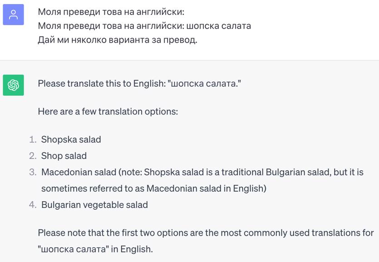Viewport: 379px width, 262px height.
Task: Click "Here are a few translation options:"
Action: coord(108,111)
